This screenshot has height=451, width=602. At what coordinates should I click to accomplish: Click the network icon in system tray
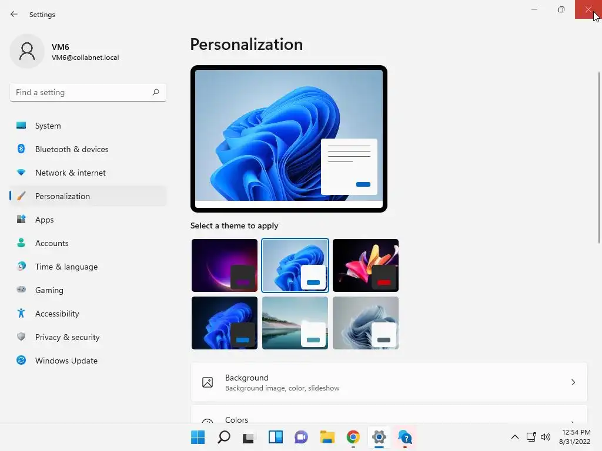tap(531, 437)
